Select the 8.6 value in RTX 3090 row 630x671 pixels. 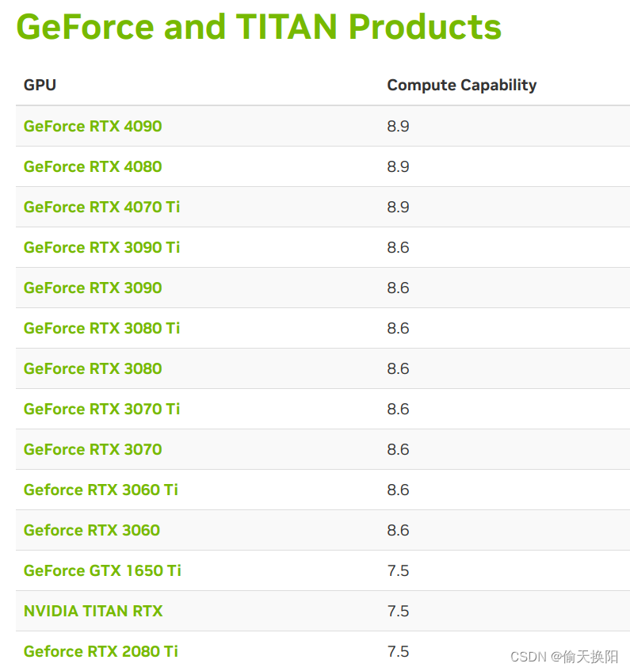(x=398, y=288)
